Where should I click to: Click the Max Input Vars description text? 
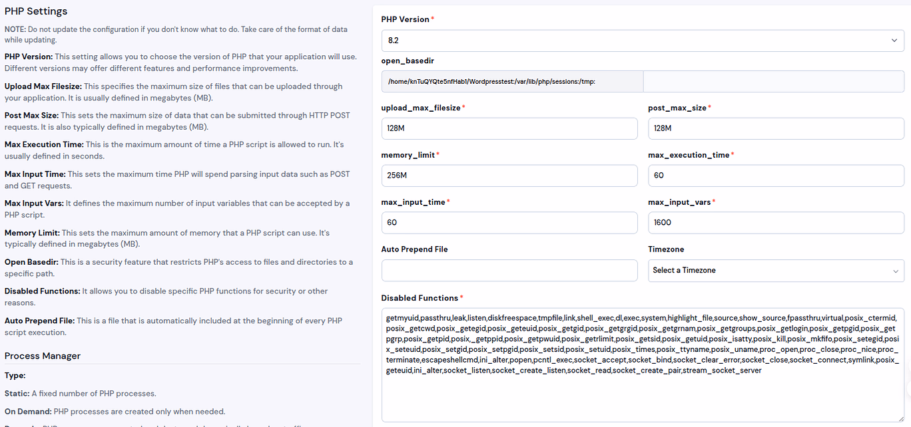177,209
